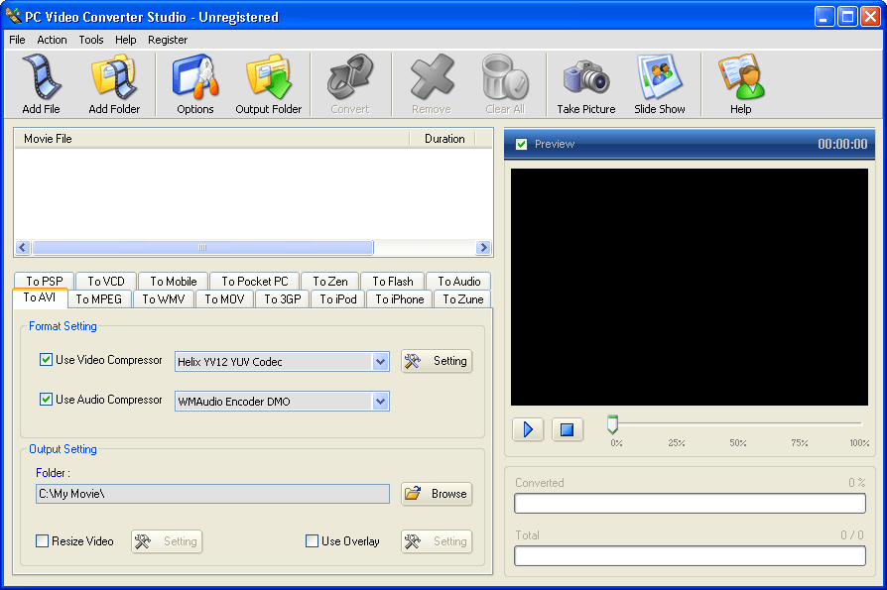Switch to the To Pocket PC tab
Screen dimensions: 887x590
pos(255,281)
